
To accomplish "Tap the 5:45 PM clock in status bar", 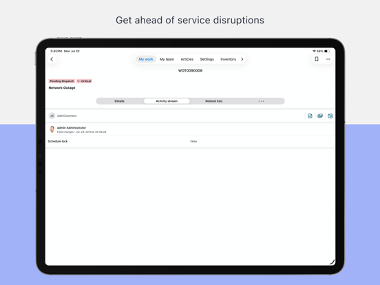I will tap(56, 51).
